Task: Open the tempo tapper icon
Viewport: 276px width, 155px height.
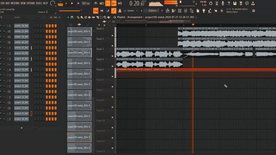Action: (x=210, y=11)
